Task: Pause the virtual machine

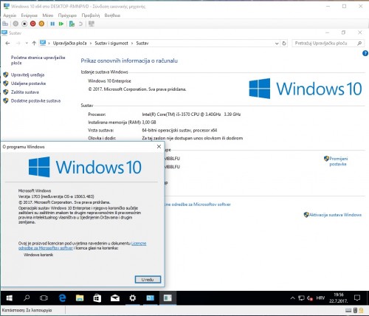Action: pyautogui.click(x=52, y=24)
